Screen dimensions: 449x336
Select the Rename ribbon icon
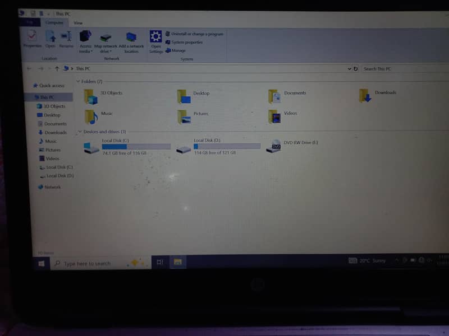point(66,39)
